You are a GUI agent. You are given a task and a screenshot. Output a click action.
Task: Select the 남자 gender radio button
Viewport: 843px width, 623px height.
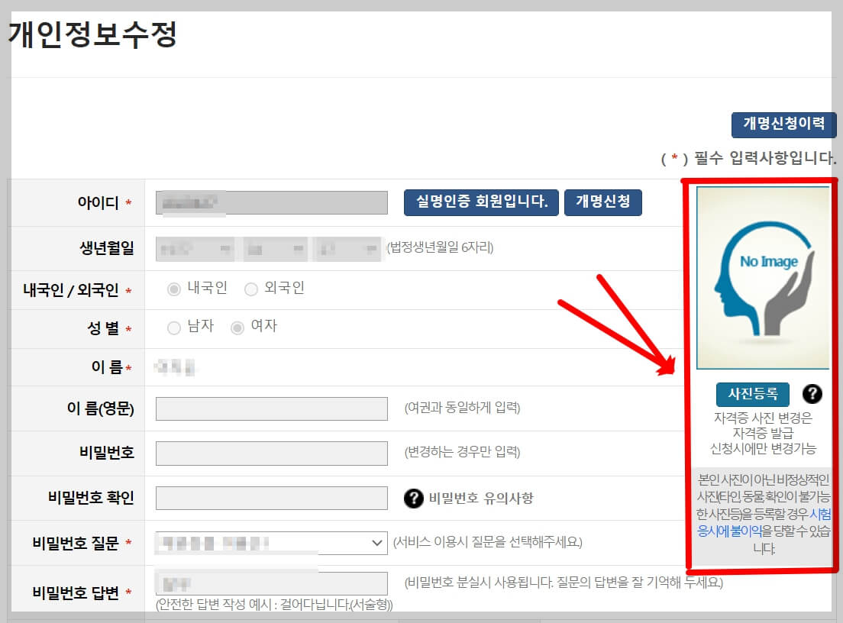click(x=174, y=327)
